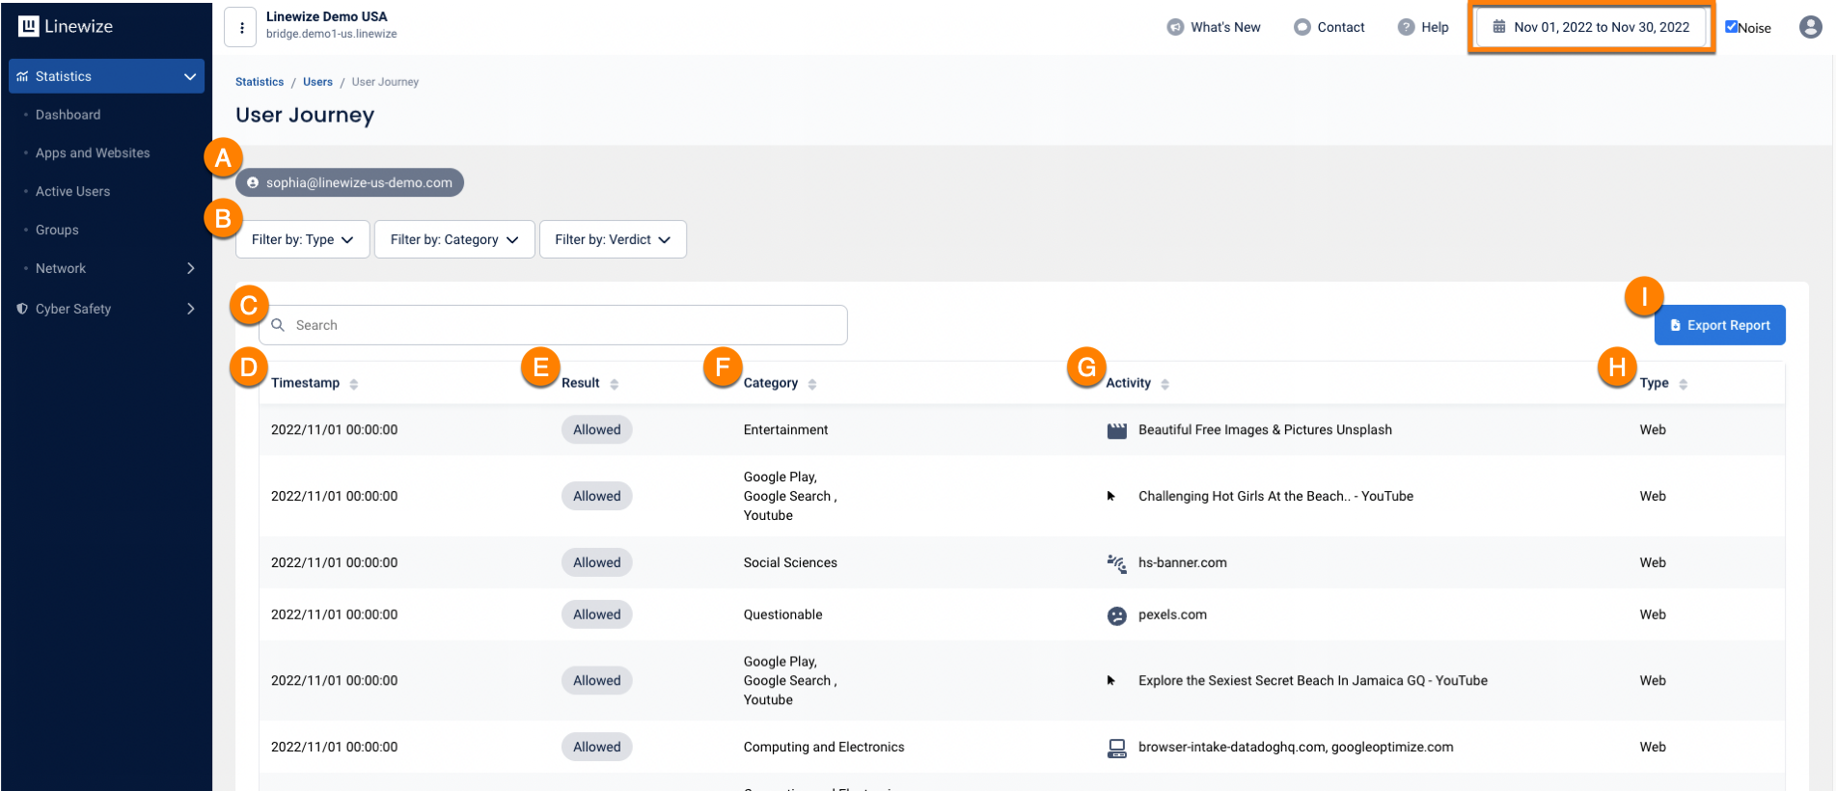Toggle the Noise checkbox
This screenshot has width=1836, height=791.
click(x=1732, y=27)
